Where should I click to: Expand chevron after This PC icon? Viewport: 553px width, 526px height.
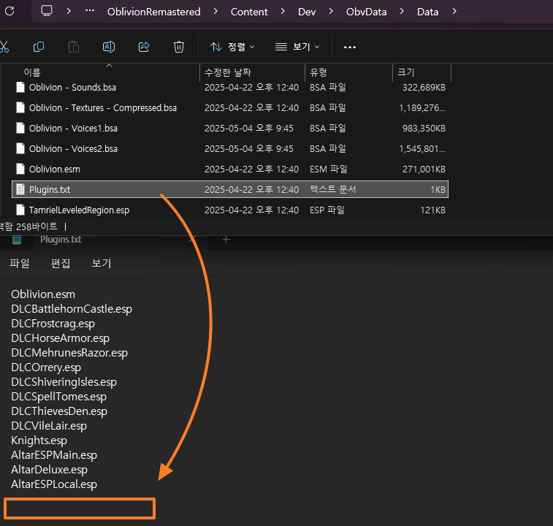pyautogui.click(x=69, y=11)
